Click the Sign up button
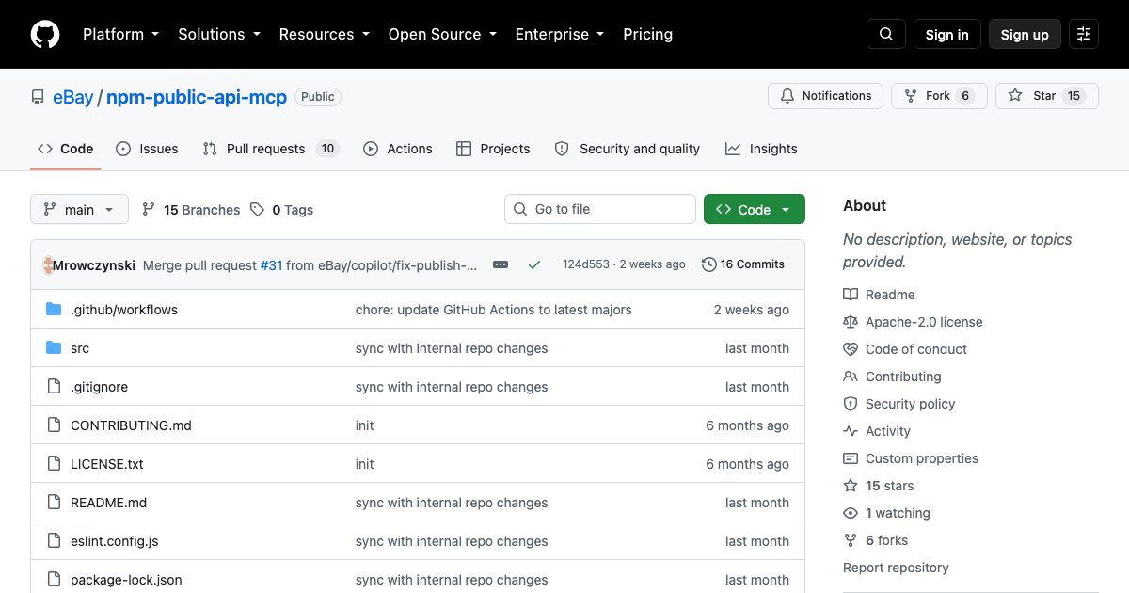Image resolution: width=1129 pixels, height=593 pixels. (1025, 34)
